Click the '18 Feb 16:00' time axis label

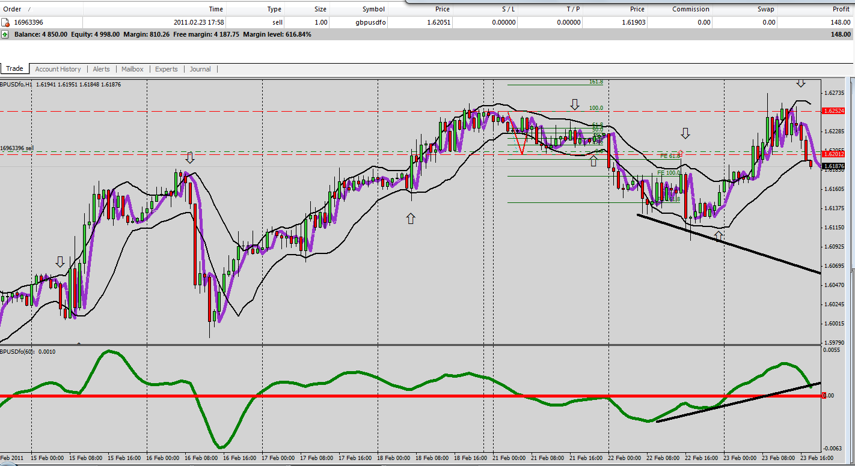tap(471, 458)
